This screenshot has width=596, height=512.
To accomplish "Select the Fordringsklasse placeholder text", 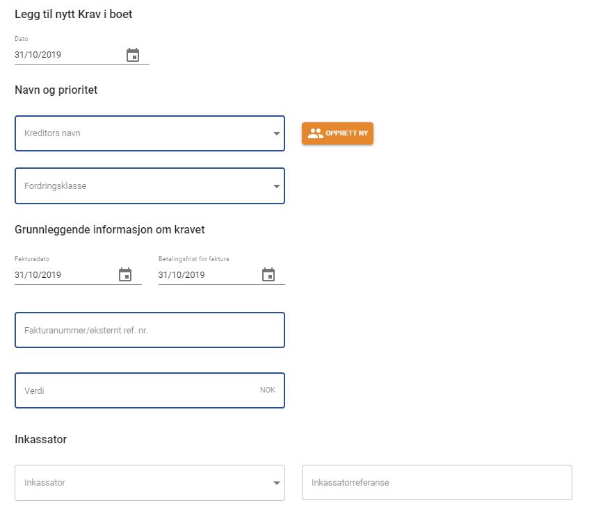I will [x=55, y=186].
